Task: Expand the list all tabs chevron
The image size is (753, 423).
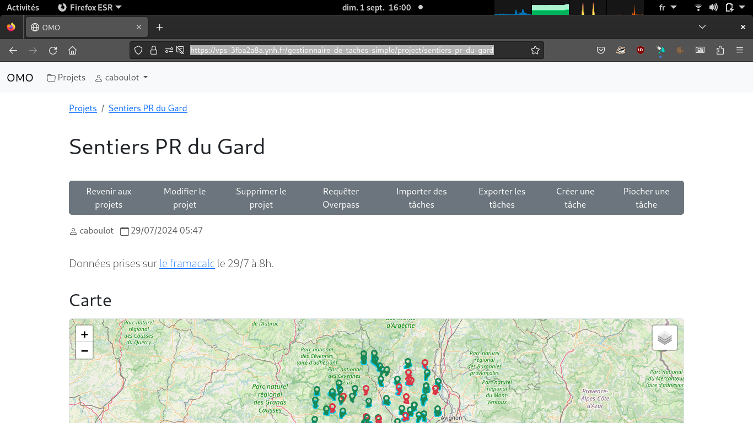Action: pyautogui.click(x=702, y=27)
